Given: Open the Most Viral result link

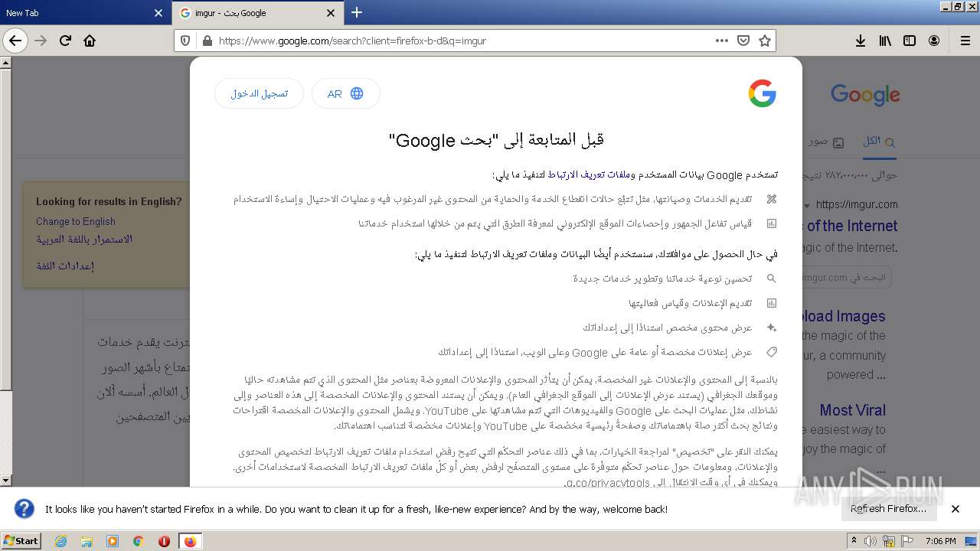Looking at the screenshot, I should (852, 409).
